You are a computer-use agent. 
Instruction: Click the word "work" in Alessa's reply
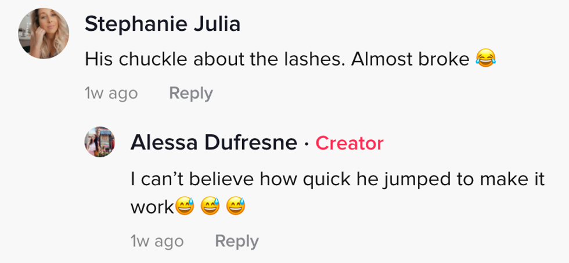tap(152, 207)
